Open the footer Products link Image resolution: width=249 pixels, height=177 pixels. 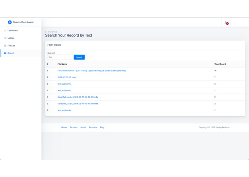[x=93, y=127]
